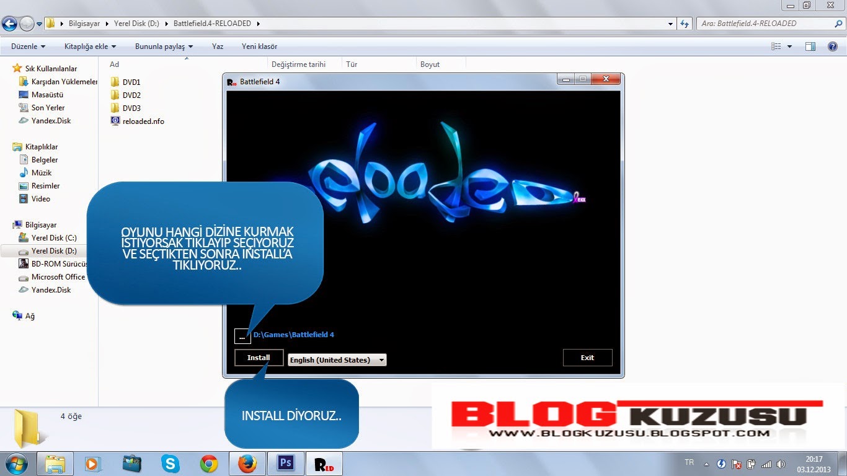Click the Yerel Disk (D:) breadcrumb segment
This screenshot has width=847, height=476.
[x=136, y=24]
